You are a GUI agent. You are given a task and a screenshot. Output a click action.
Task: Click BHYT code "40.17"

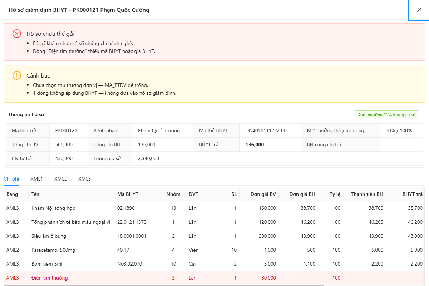point(123,250)
